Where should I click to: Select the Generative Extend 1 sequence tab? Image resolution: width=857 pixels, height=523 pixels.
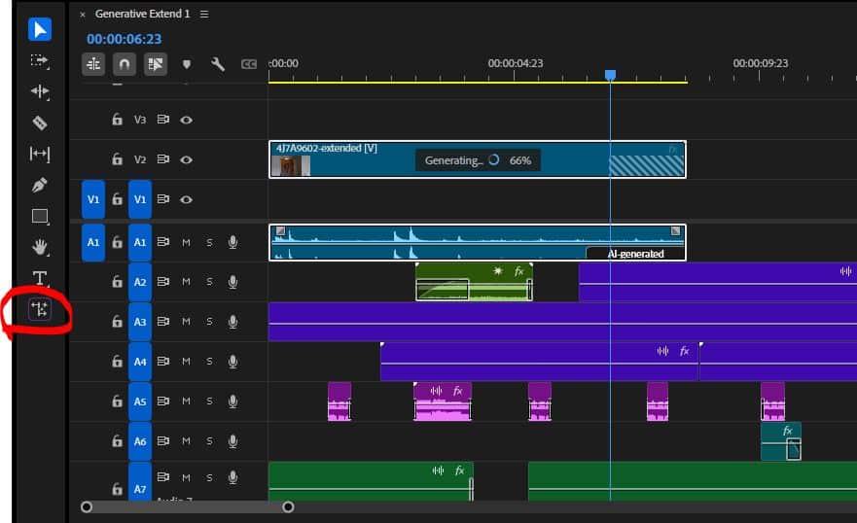[x=143, y=14]
